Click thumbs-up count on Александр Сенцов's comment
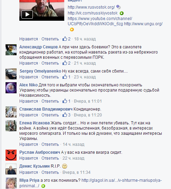Viewport: 171px width, 189px height. point(69,63)
